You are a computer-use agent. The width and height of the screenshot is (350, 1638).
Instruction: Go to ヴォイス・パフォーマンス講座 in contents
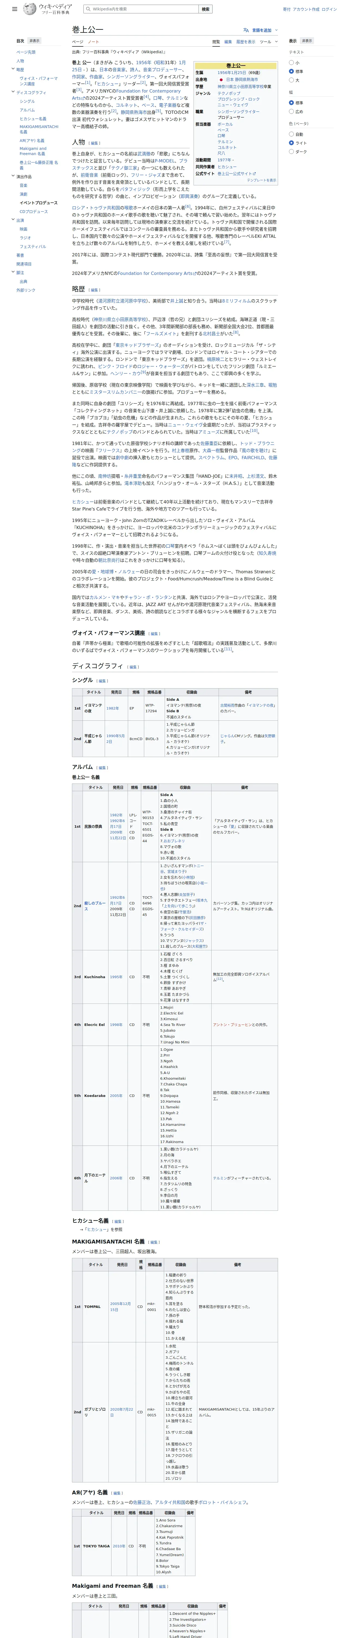tap(38, 81)
